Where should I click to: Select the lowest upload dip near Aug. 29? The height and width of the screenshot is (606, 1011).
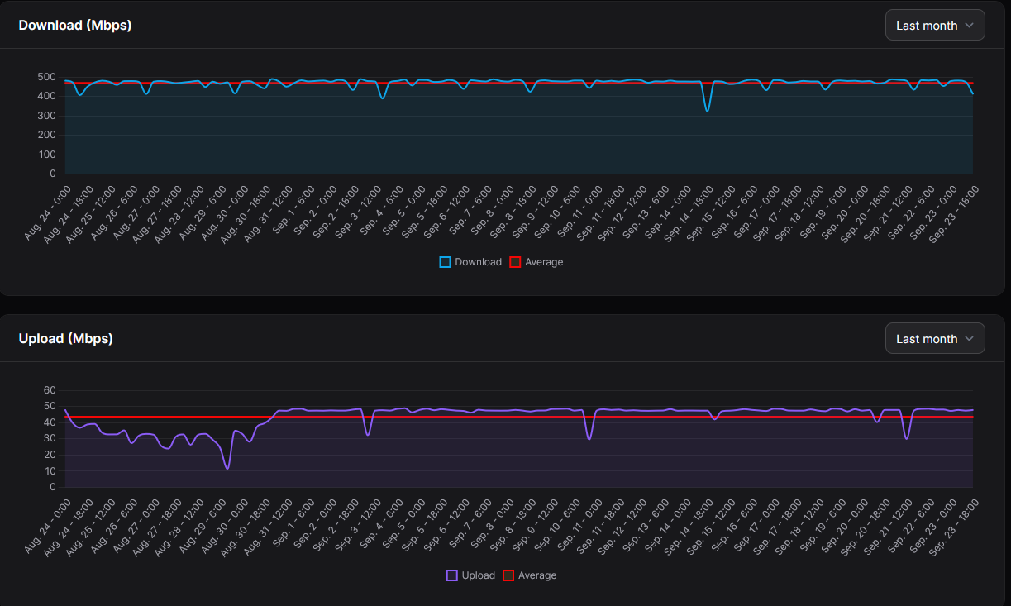point(227,468)
